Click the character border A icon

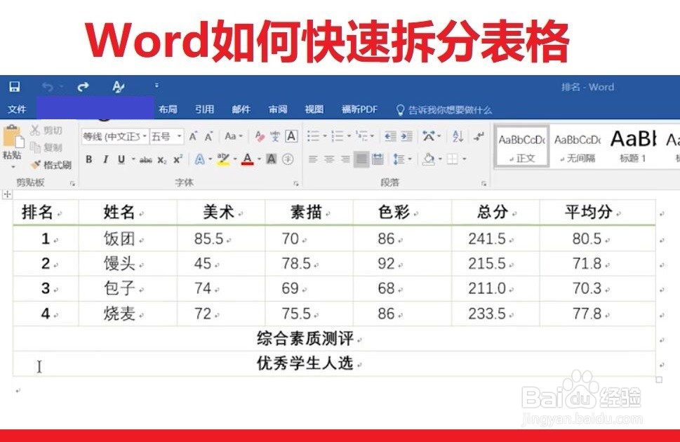click(x=291, y=136)
